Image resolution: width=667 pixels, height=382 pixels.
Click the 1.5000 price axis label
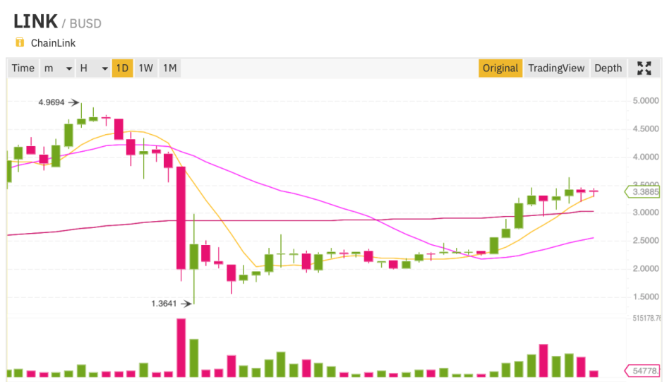[x=646, y=297]
